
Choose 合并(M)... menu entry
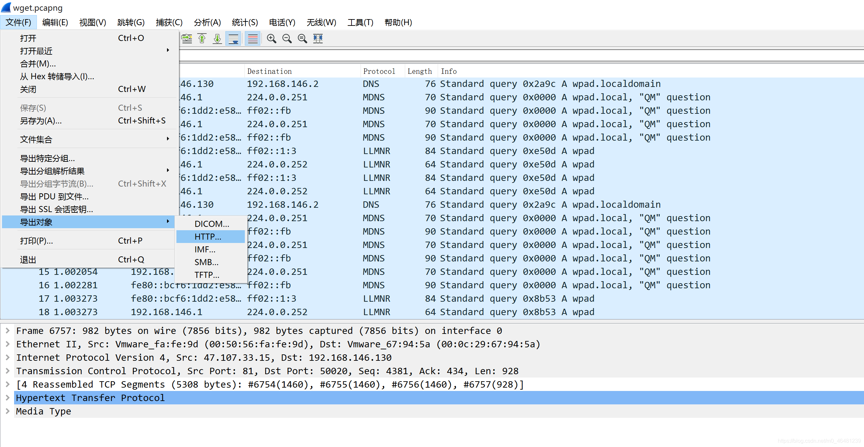point(89,64)
